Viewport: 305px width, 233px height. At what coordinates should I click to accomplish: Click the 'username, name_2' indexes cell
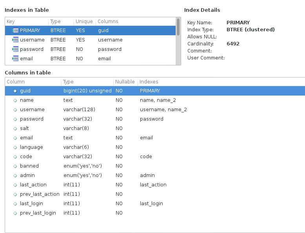(x=163, y=110)
